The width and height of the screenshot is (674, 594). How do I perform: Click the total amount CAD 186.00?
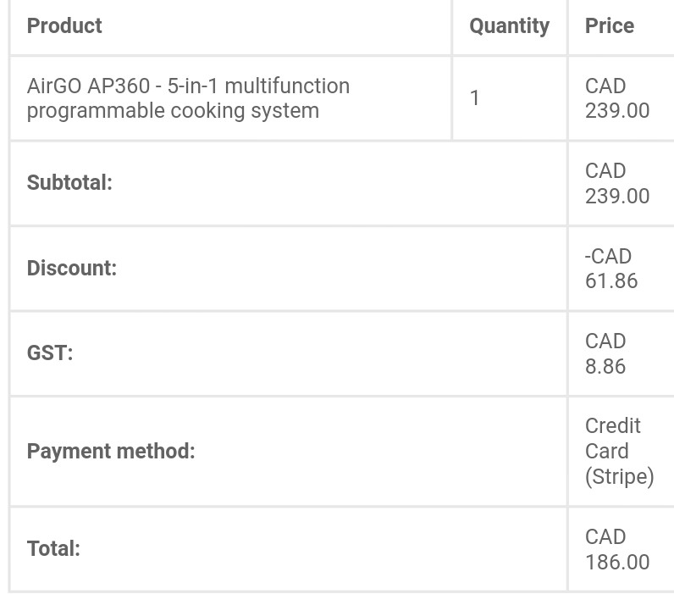[617, 549]
